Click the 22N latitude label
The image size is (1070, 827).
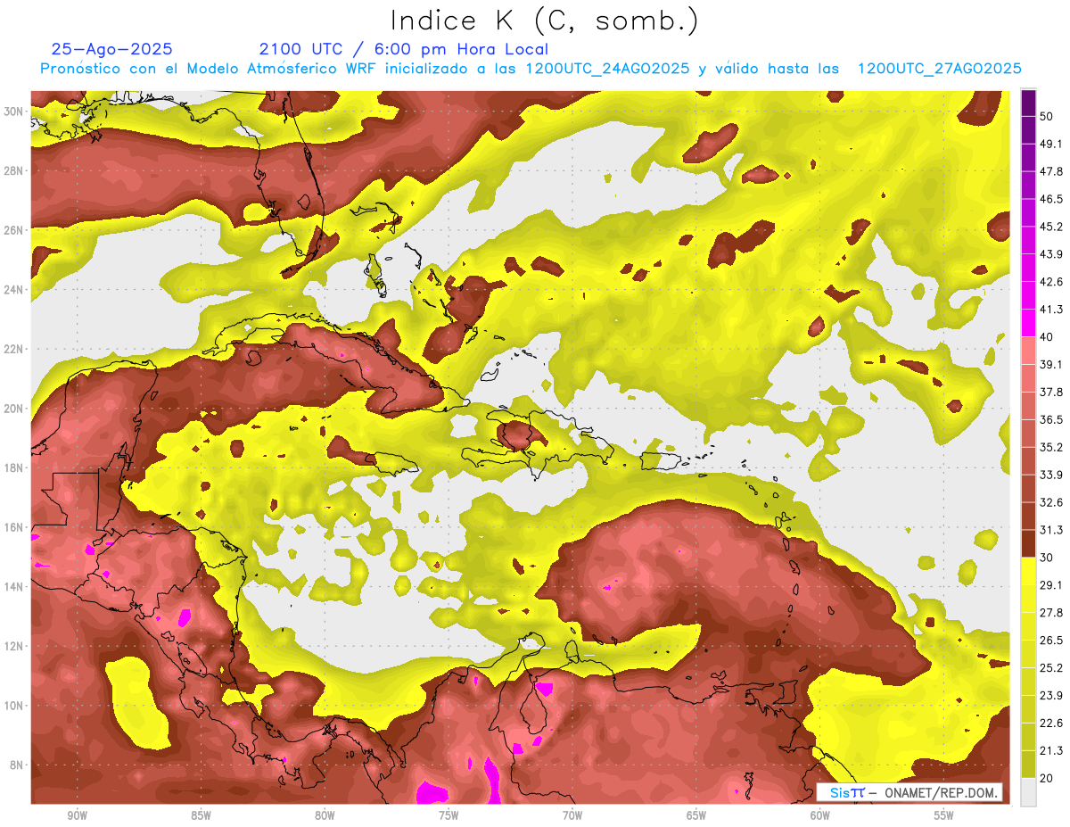14,349
